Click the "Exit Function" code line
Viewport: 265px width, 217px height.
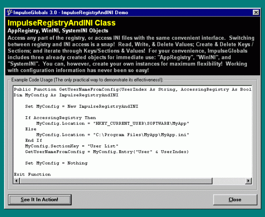pyautogui.click(x=32, y=175)
